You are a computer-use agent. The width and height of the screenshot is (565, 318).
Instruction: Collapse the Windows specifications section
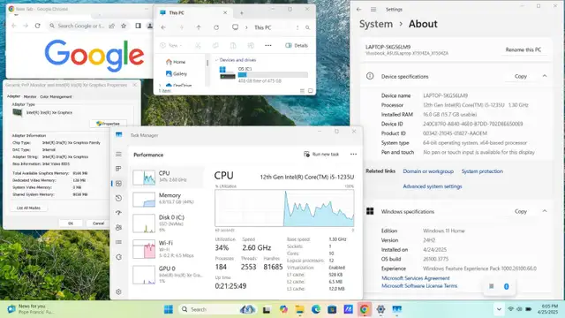tap(545, 211)
